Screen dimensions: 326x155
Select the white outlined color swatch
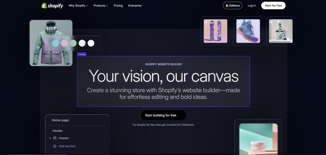(91, 43)
